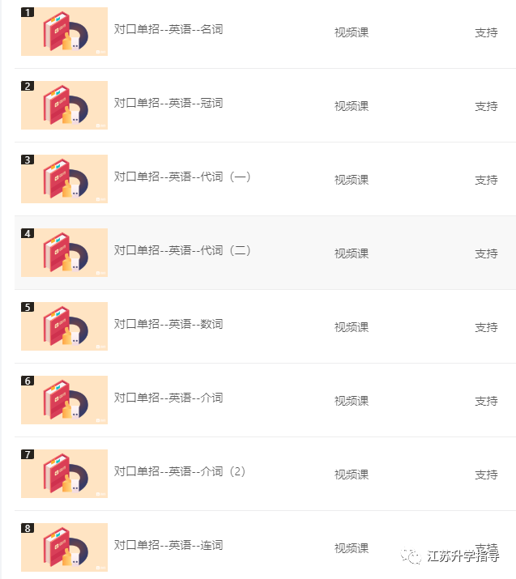This screenshot has height=579, width=516.
Task: Open lesson 6 thumbnail for 介词
Action: tap(64, 400)
